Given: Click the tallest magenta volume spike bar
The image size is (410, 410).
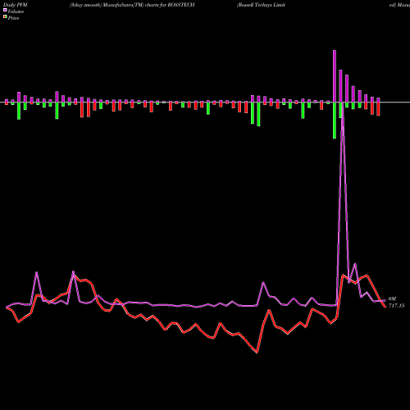Looking at the screenshot, I should (335, 76).
